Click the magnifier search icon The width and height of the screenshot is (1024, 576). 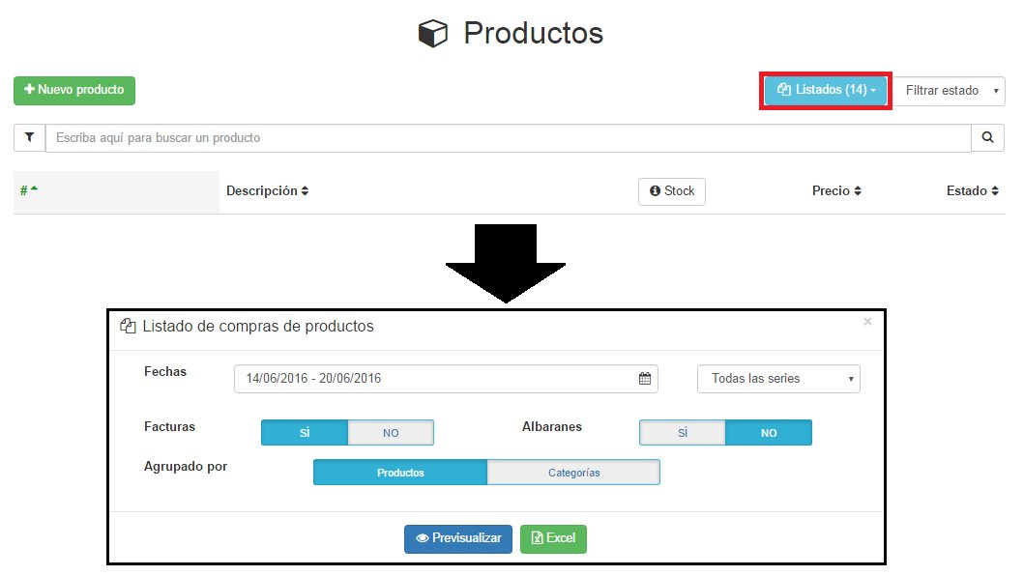[x=987, y=138]
